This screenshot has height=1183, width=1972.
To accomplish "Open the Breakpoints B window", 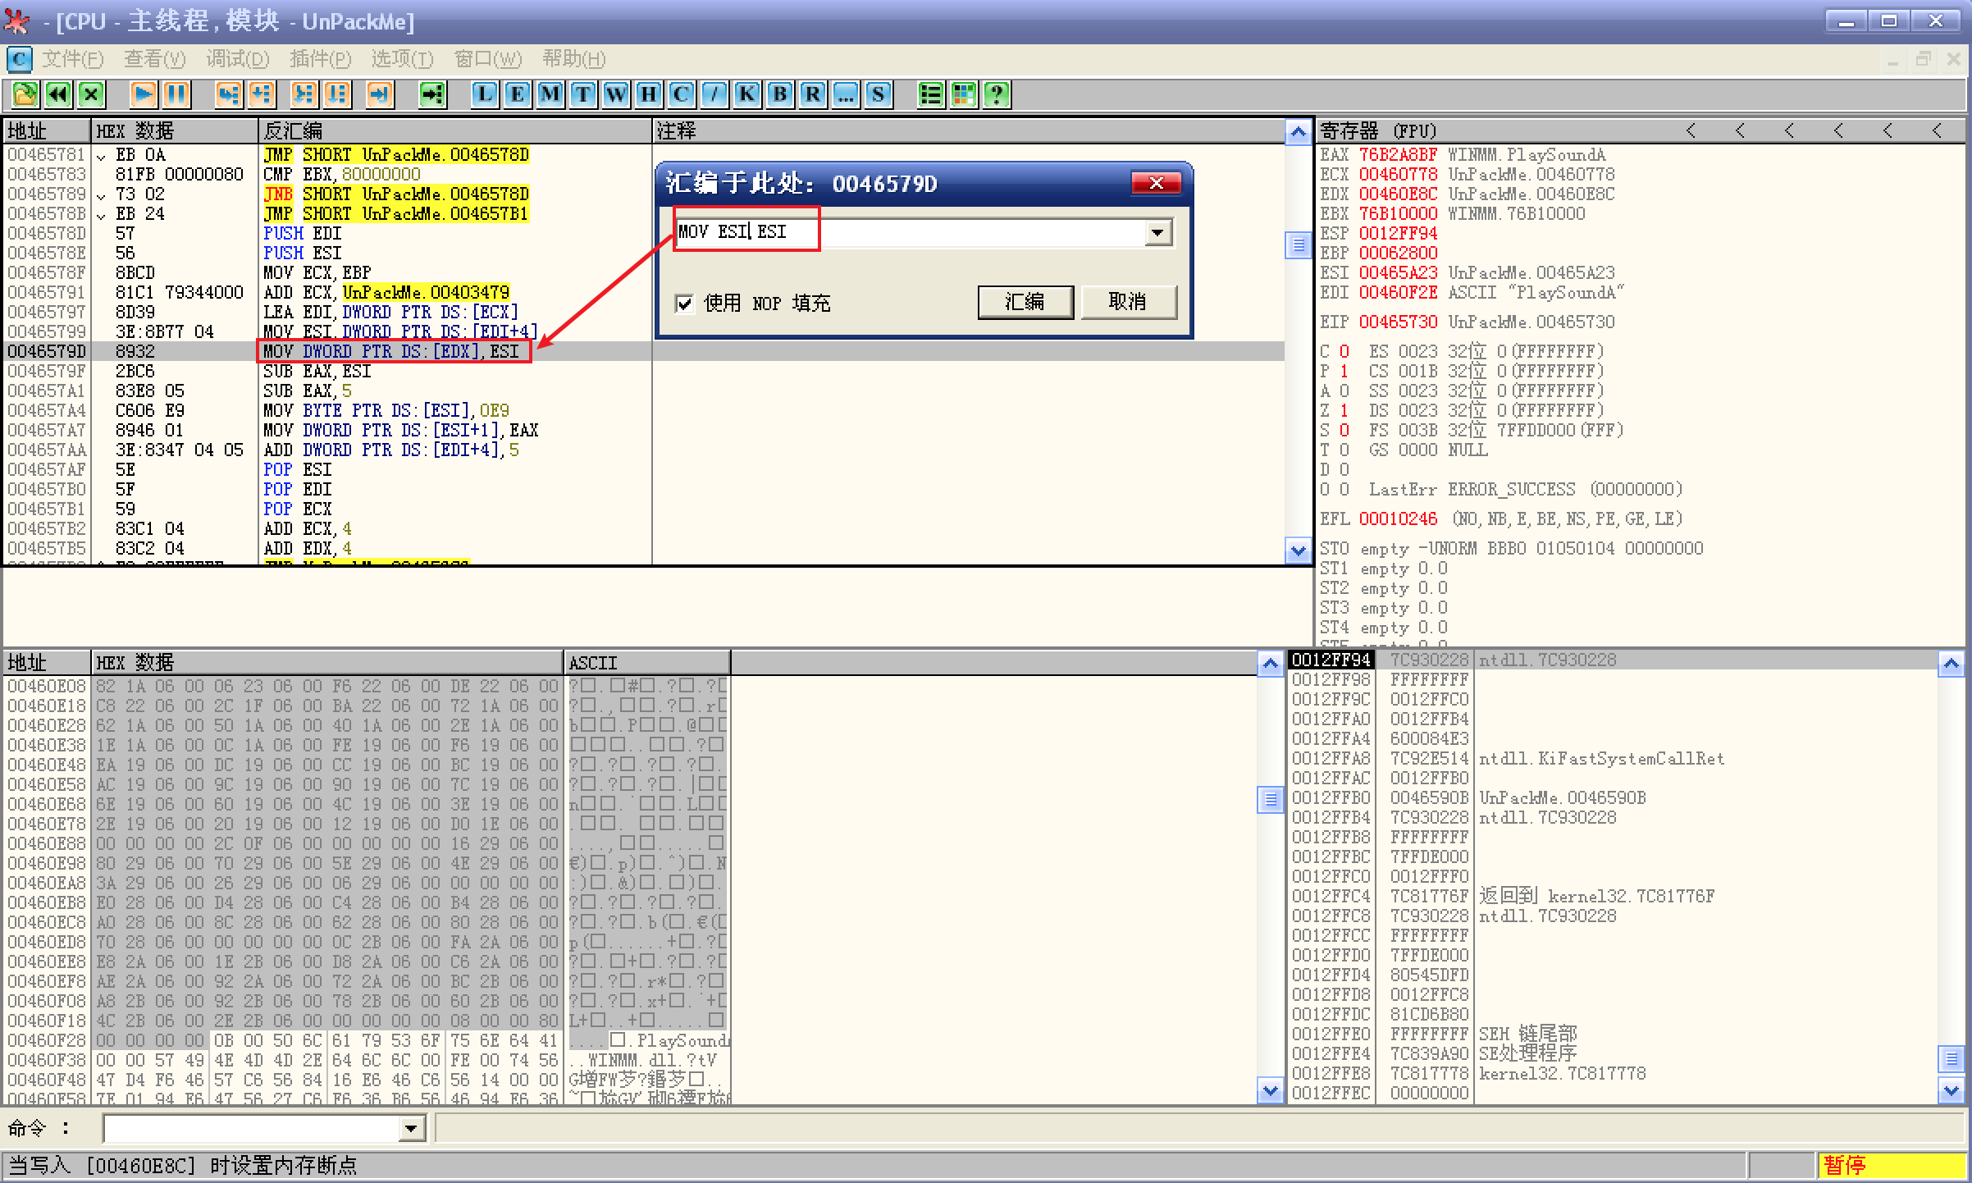I will point(780,94).
